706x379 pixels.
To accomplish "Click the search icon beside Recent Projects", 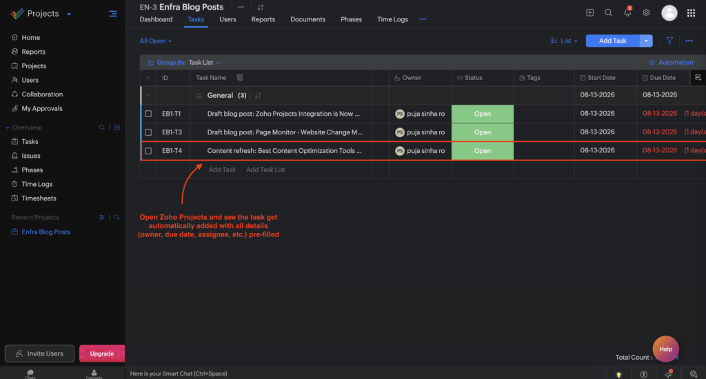I will 117,217.
